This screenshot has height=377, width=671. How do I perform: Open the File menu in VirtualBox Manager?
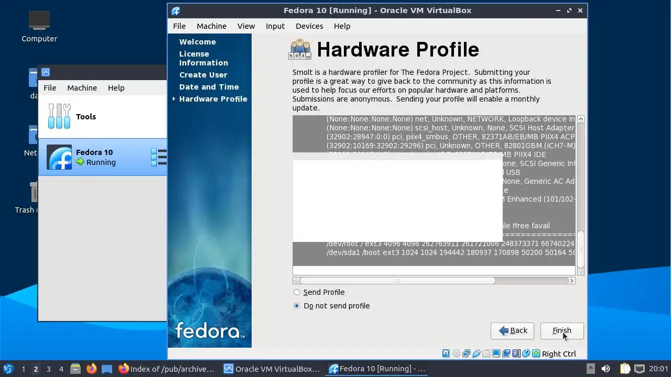click(50, 88)
